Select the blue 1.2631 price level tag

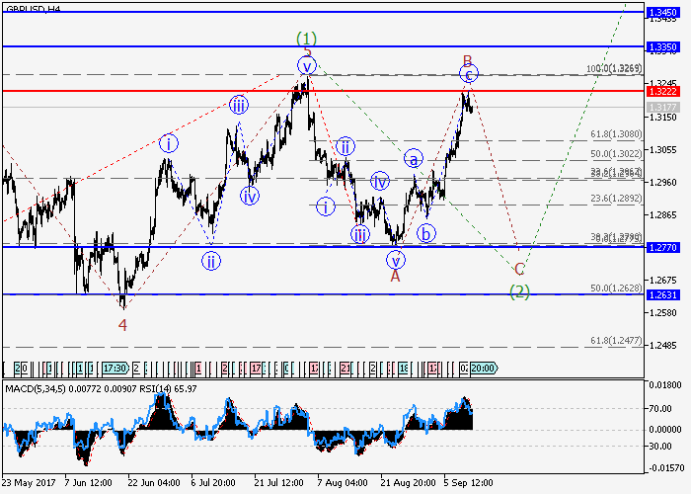pyautogui.click(x=663, y=294)
